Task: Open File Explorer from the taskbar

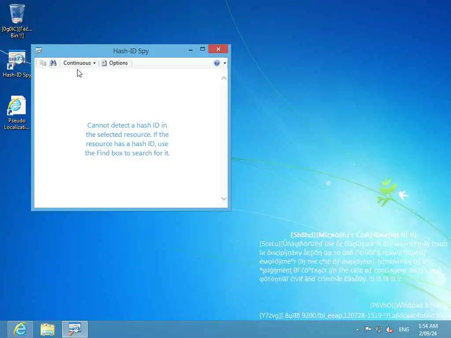Action: [48, 329]
